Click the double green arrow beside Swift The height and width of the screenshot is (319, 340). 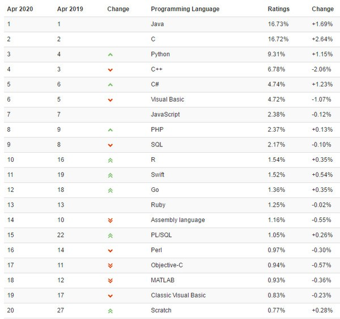[110, 175]
